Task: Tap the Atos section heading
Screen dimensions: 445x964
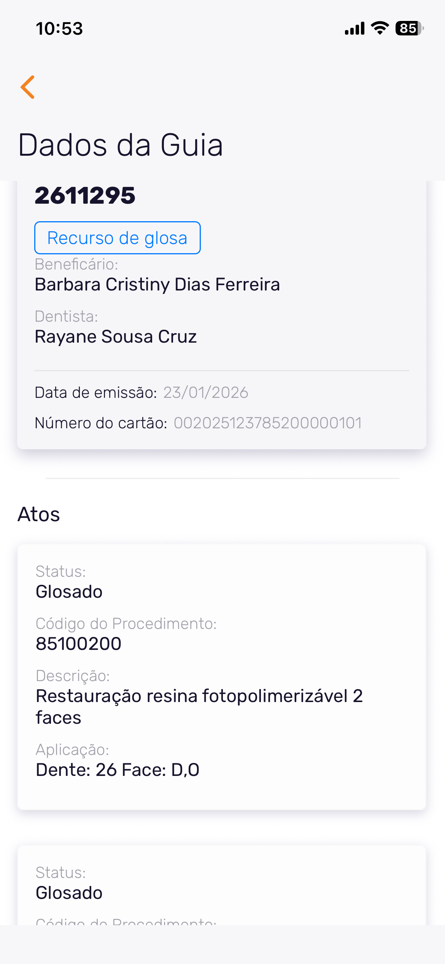Action: pos(39,514)
